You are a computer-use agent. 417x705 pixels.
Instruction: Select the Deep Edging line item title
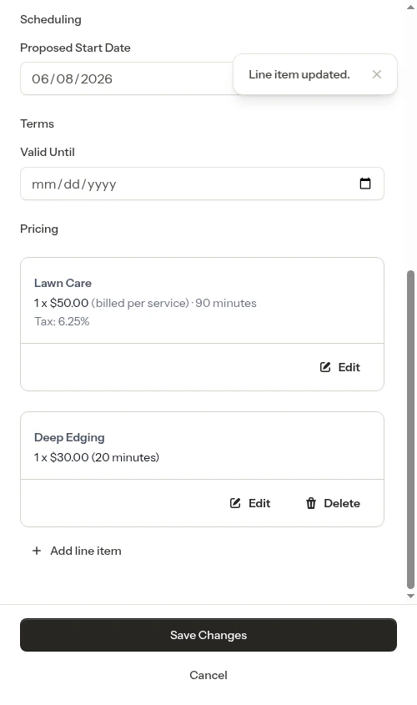pos(69,437)
